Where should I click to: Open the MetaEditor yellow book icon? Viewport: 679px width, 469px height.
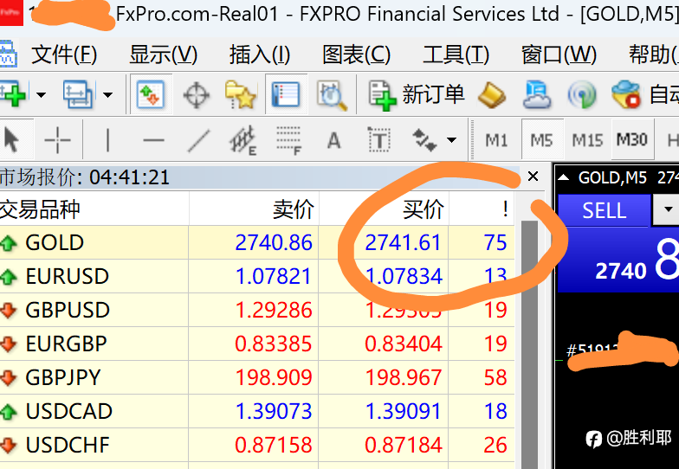tap(492, 94)
